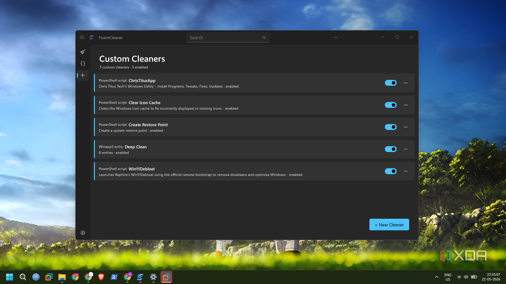This screenshot has width=506, height=284.
Task: Open qBittorrent from the taskbar
Action: [x=36, y=277]
